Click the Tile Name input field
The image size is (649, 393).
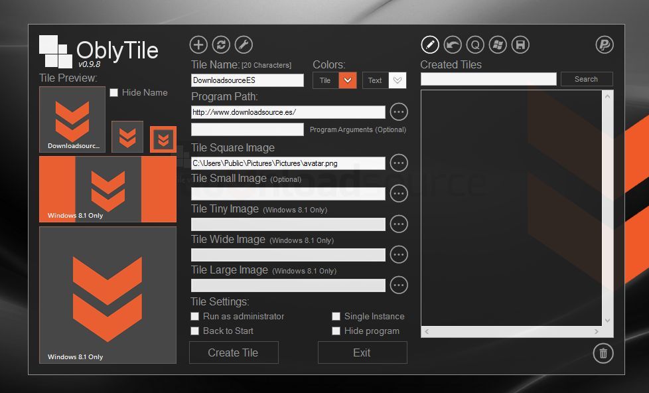coord(248,80)
